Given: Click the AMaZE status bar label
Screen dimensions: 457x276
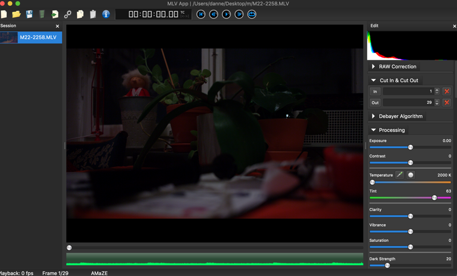Looking at the screenshot, I should click(x=99, y=273).
